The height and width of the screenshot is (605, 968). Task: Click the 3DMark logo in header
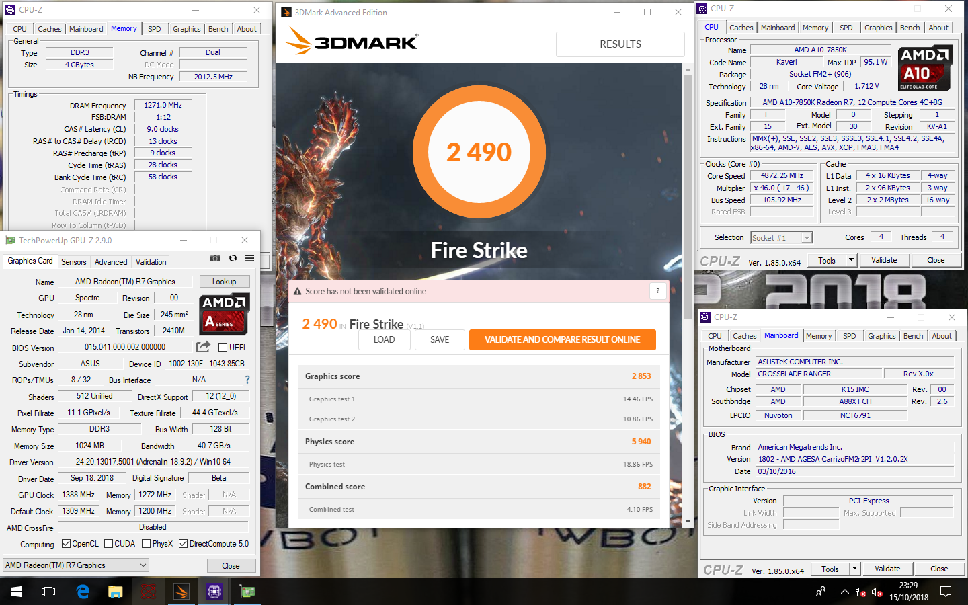pos(352,42)
